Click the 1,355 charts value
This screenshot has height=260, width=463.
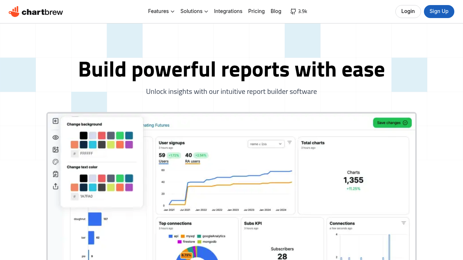(x=353, y=180)
